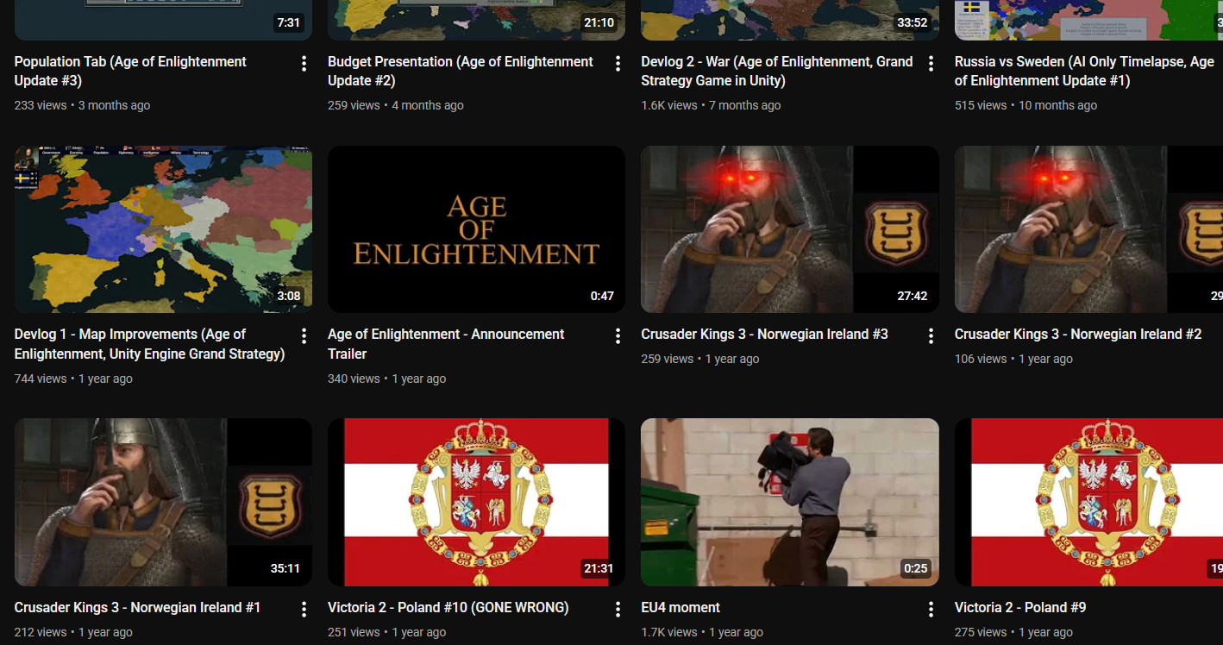Play the red-eyed knight thumbnail for Norwegian Ireland #2
Screen dimensions: 1223x645
pyautogui.click(x=1088, y=229)
